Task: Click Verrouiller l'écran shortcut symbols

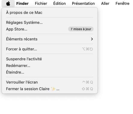Action: pos(88,82)
